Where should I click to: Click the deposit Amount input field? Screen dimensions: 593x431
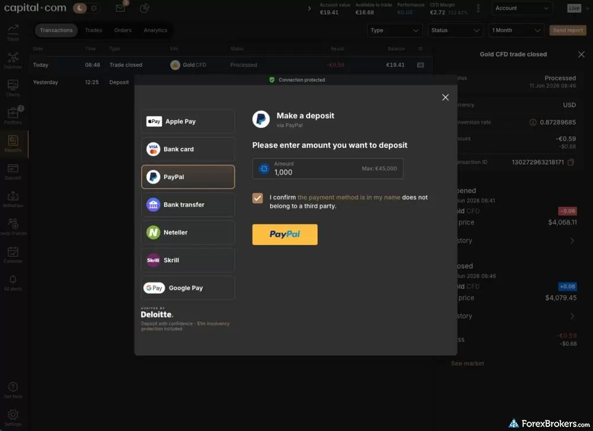tap(327, 168)
